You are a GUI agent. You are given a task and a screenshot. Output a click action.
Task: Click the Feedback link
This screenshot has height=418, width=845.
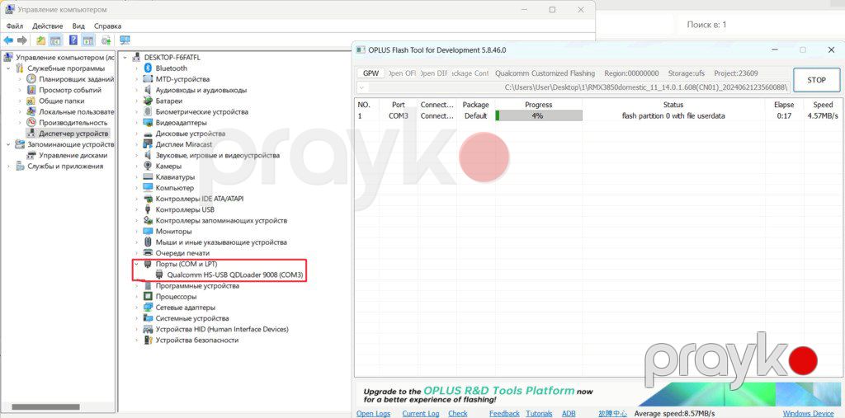(504, 414)
